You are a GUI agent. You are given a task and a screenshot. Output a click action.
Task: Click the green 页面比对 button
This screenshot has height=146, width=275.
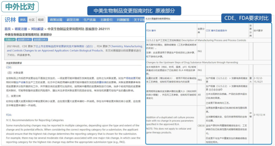(10, 40)
